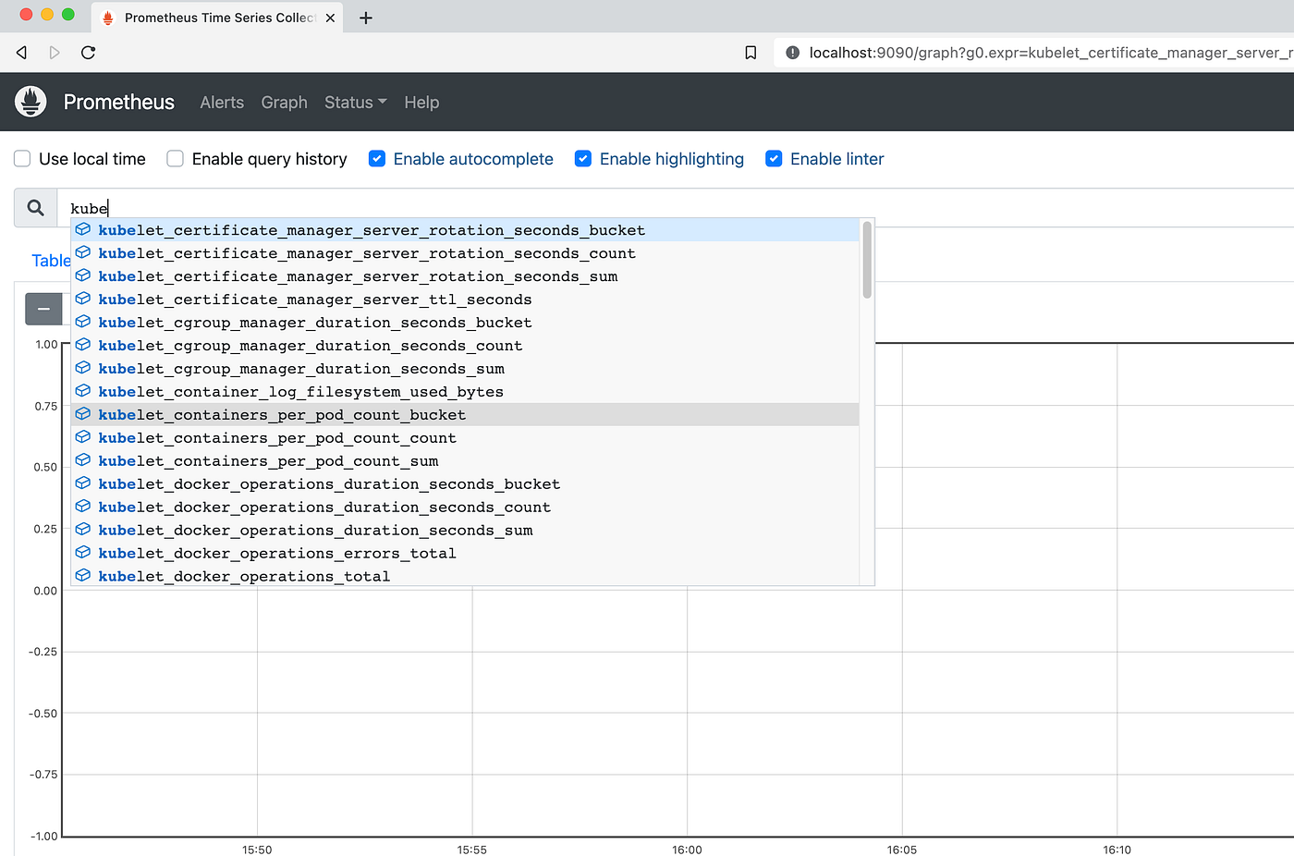Switch to the Table tab
The image size is (1294, 856).
pos(51,261)
